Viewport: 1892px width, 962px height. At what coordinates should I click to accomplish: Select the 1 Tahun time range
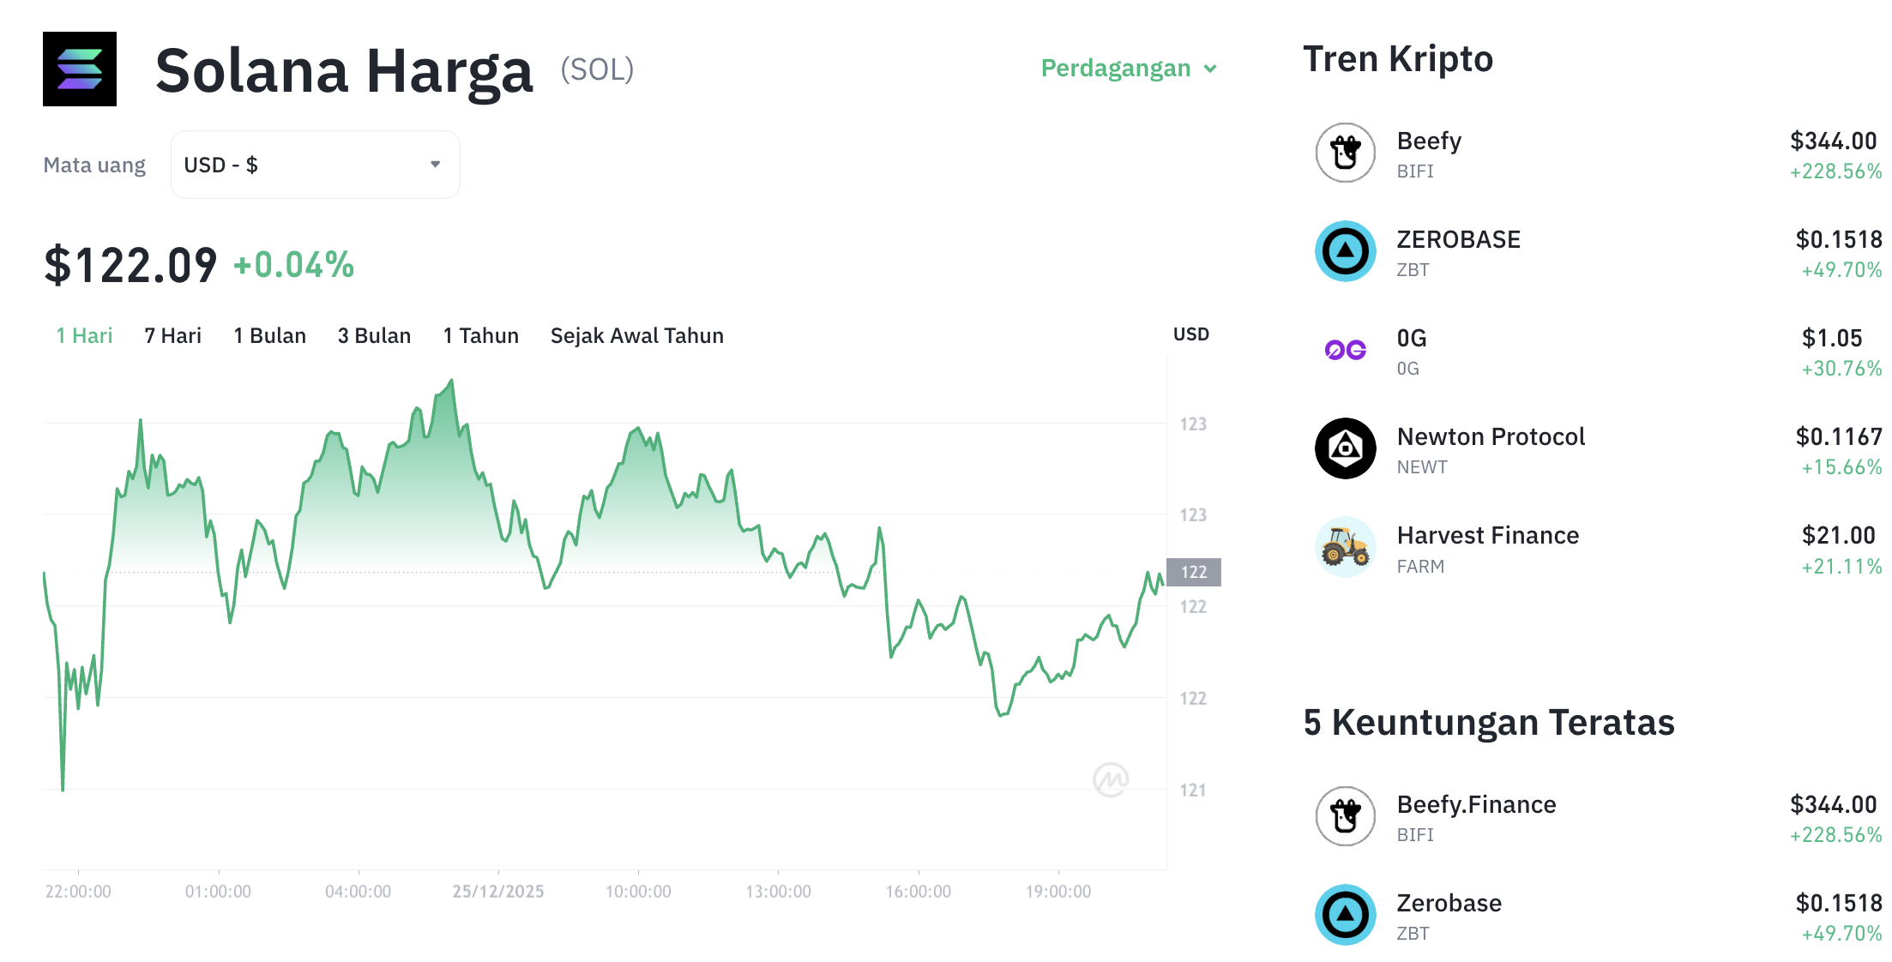click(x=480, y=335)
